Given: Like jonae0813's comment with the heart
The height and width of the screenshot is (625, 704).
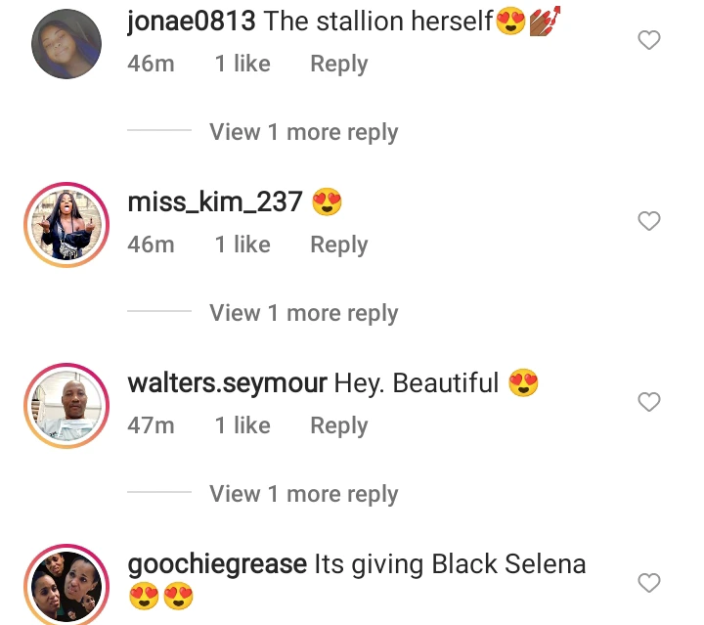Looking at the screenshot, I should click(649, 40).
